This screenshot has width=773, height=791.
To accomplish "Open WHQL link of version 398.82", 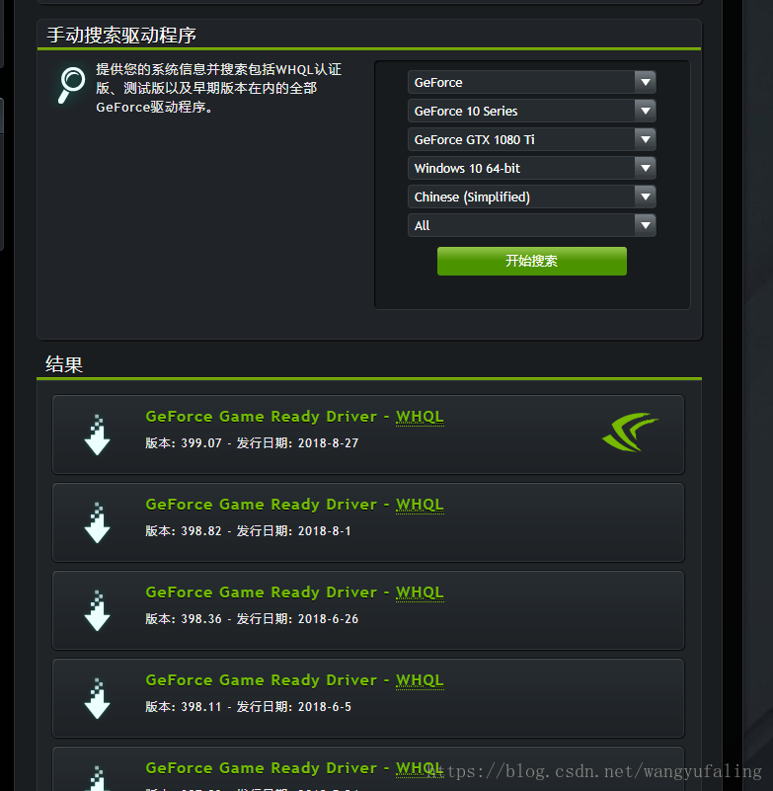I will (420, 505).
